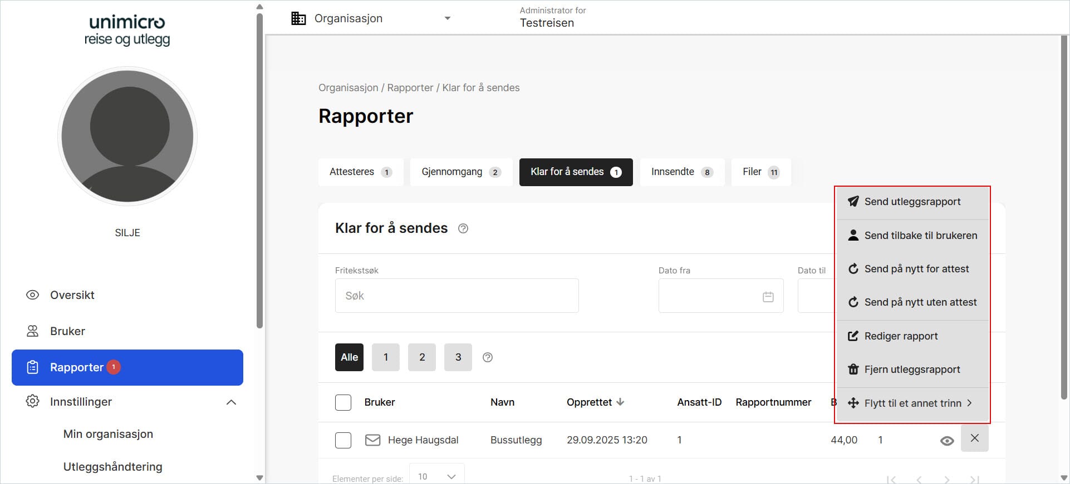Check the Hege Haugsdal row checkbox

(x=343, y=440)
